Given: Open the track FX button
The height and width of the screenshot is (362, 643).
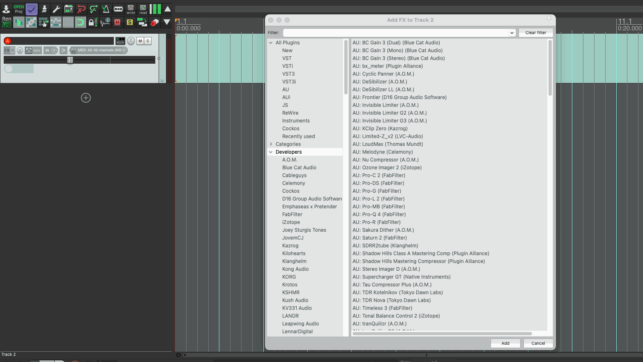Looking at the screenshot, I should [7, 50].
